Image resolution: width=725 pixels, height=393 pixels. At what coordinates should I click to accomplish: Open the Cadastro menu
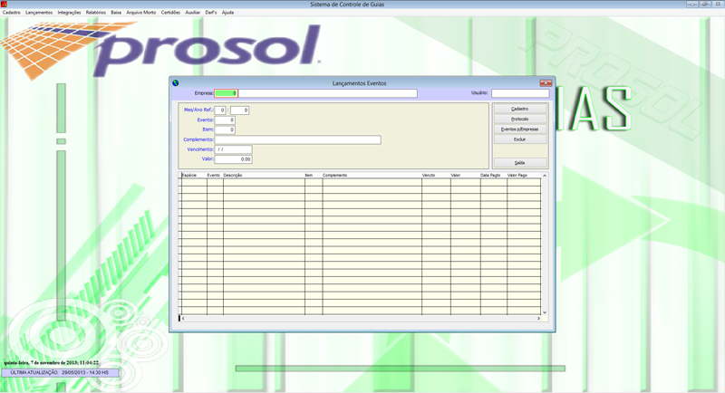12,13
